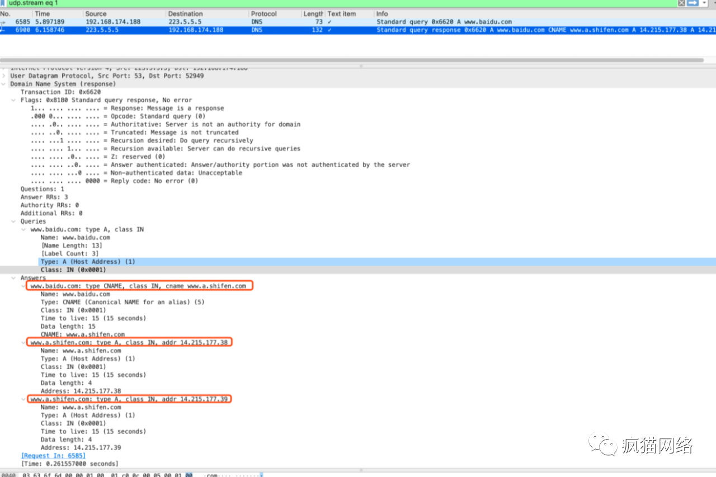Screen dimensions: 716x477
Task: Select the [Time: 0.261557000 seconds] line
Action: pyautogui.click(x=69, y=464)
